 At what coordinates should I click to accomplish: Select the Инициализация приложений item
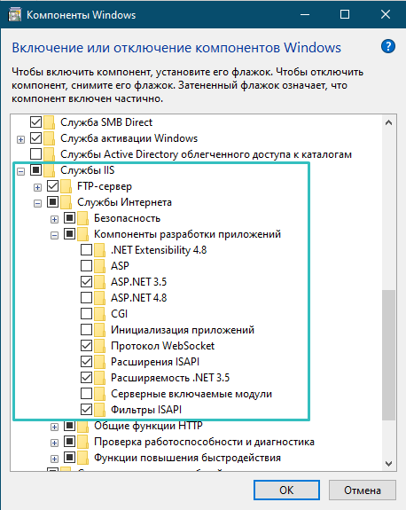point(183,330)
